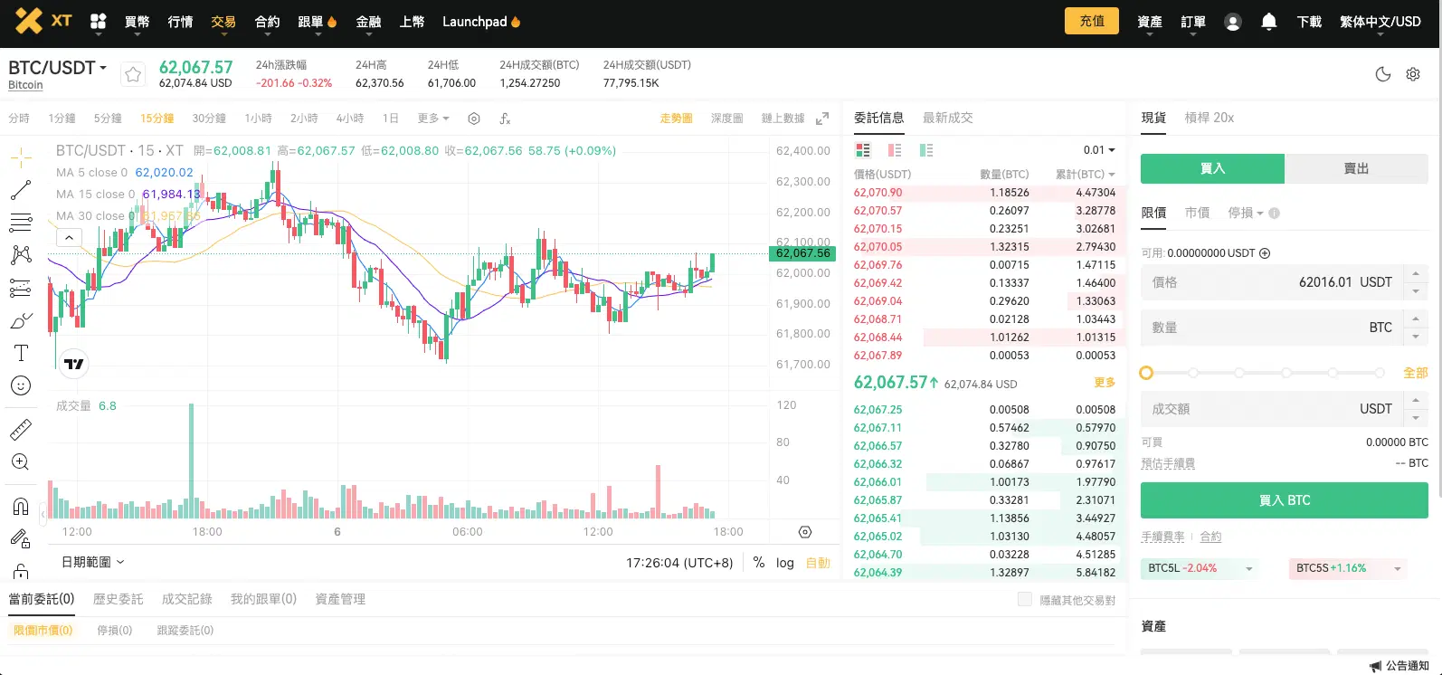
Task: Switch to the 最新成交 tab
Action: 947,118
